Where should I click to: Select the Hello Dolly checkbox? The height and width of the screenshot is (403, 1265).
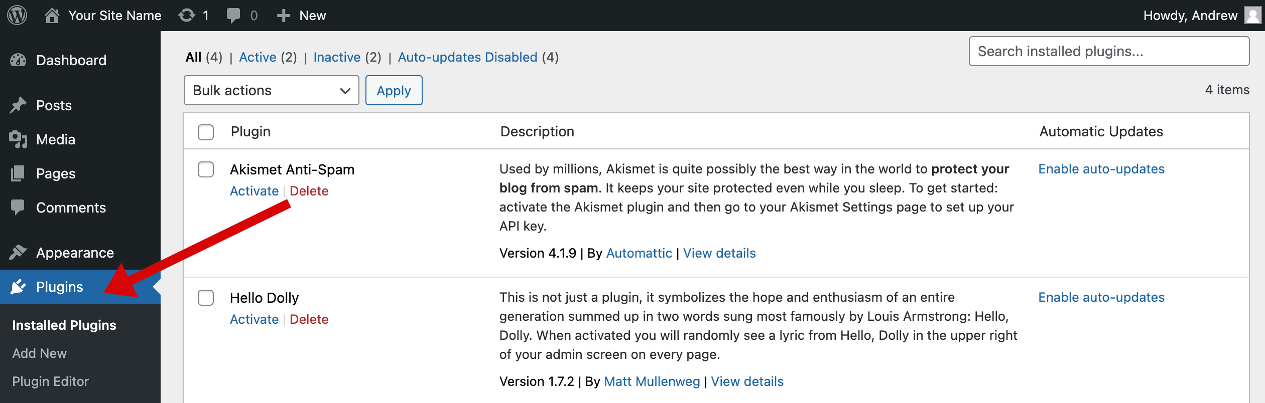click(206, 298)
